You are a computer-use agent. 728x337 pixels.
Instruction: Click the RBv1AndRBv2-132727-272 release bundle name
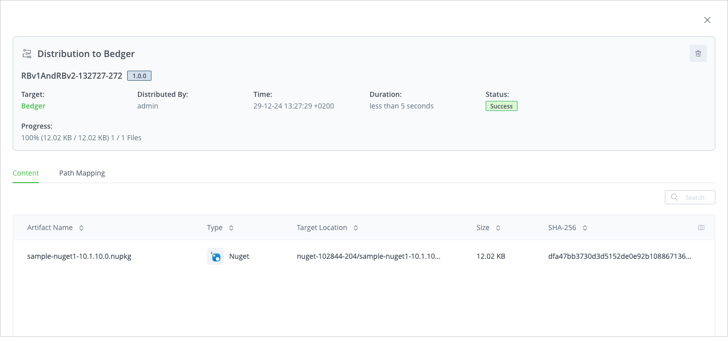[71, 75]
